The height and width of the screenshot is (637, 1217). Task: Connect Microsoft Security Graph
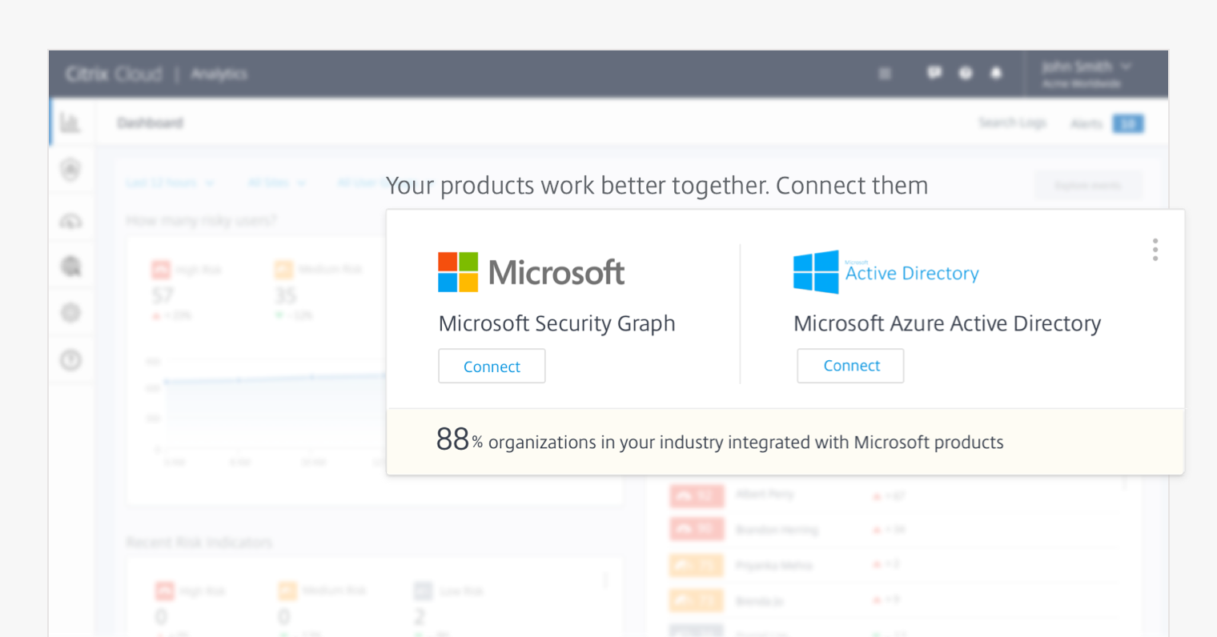pyautogui.click(x=492, y=366)
